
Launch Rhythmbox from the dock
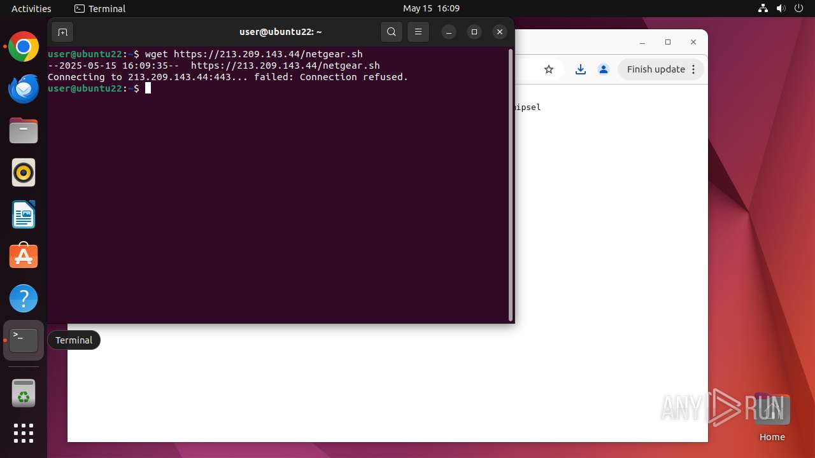pyautogui.click(x=24, y=172)
